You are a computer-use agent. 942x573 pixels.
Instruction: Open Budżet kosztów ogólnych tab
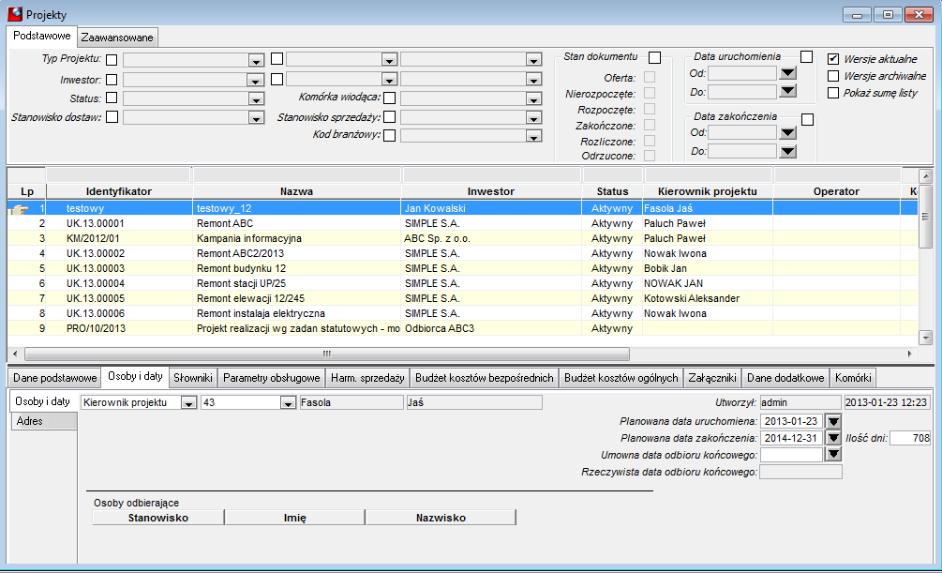point(621,378)
